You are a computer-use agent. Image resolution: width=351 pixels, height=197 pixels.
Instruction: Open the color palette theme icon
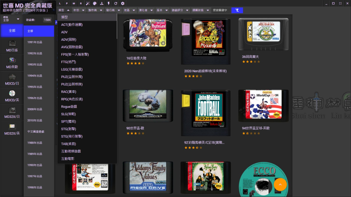pos(94,4)
